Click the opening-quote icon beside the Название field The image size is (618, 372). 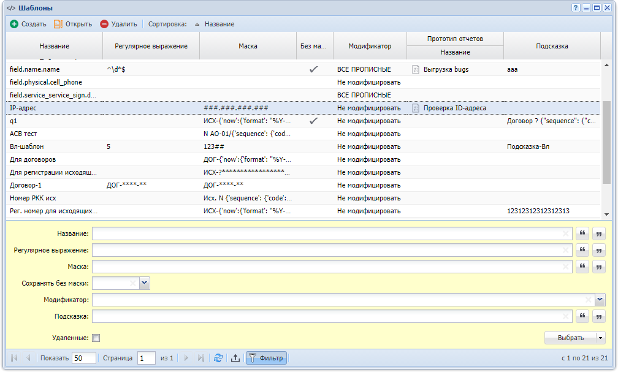point(582,233)
